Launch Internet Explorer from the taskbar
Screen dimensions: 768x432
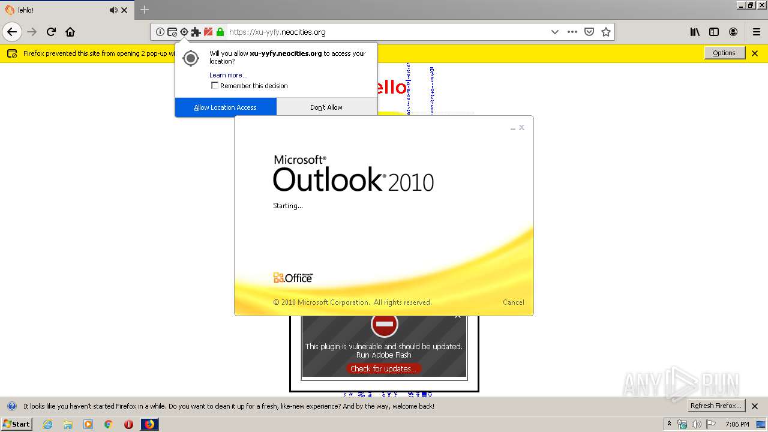click(x=47, y=424)
